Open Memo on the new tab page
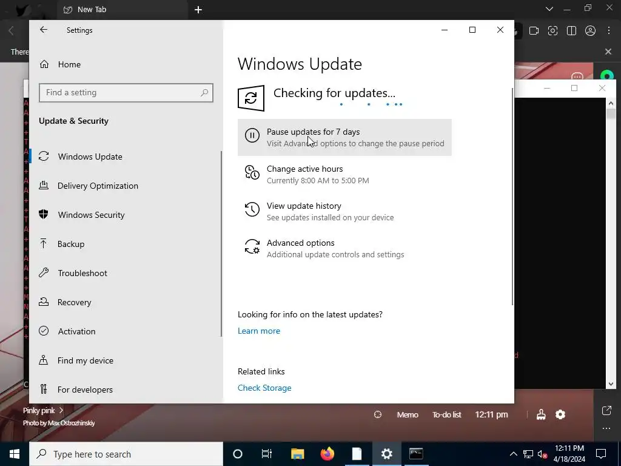Screen dimensions: 621x466 click(x=408, y=414)
